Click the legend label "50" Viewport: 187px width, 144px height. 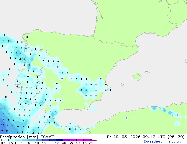tap(91, 143)
